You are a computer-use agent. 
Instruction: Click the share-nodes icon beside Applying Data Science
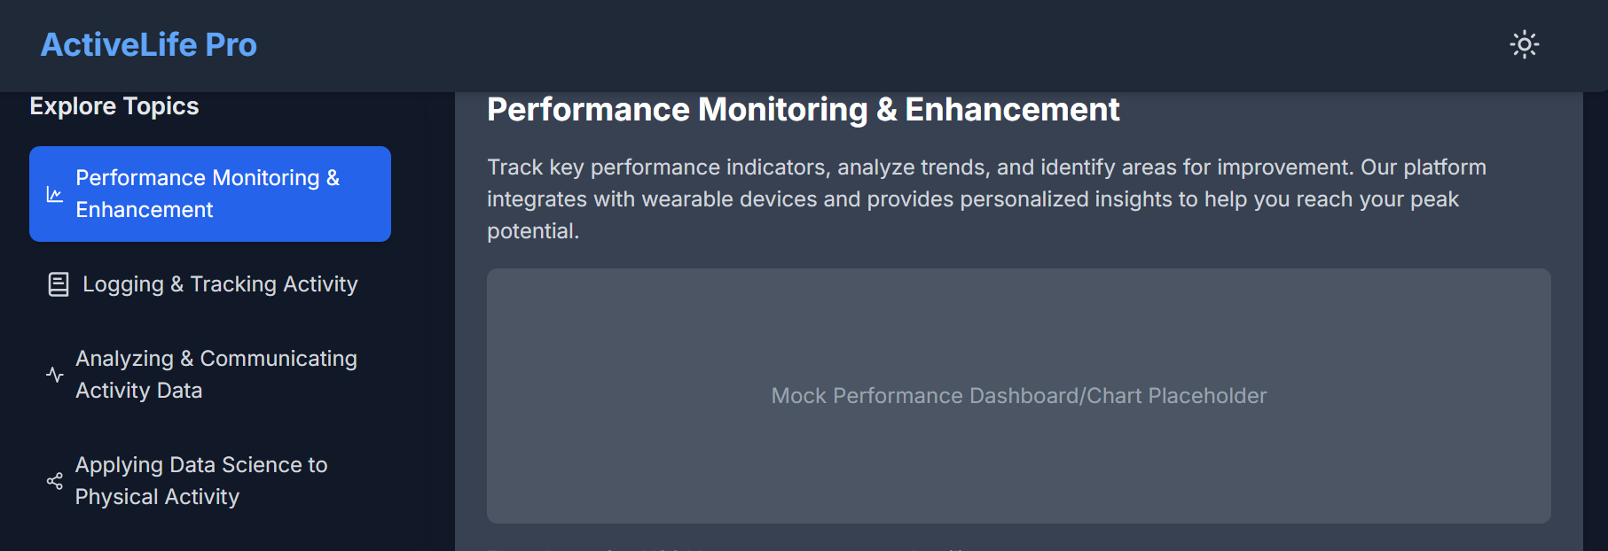55,481
